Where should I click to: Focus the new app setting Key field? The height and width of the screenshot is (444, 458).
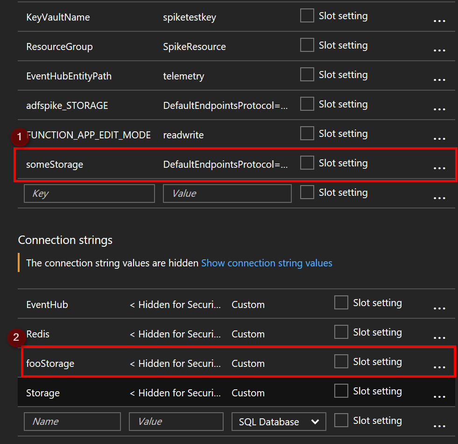(x=89, y=193)
